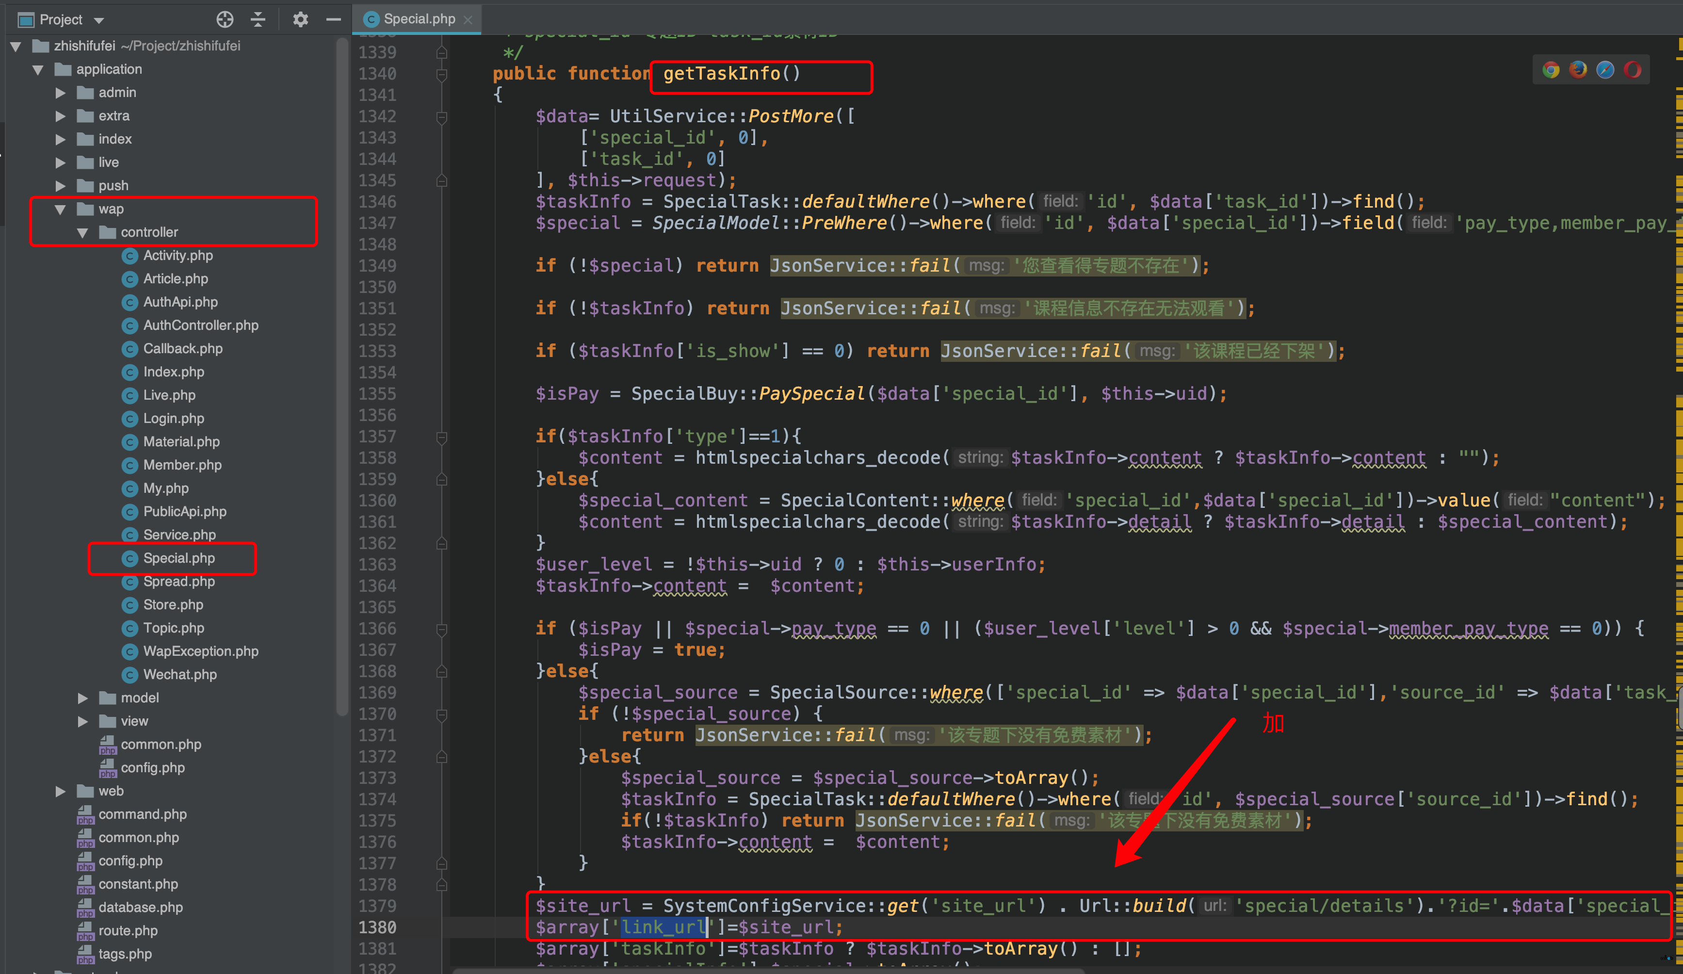Viewport: 1683px width, 974px height.
Task: Expand the extra folder
Action: [61, 116]
